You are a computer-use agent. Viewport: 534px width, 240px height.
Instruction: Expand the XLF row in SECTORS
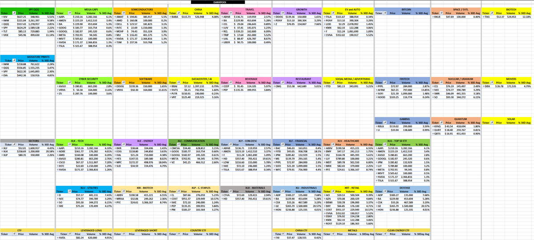pyautogui.click(x=2, y=147)
